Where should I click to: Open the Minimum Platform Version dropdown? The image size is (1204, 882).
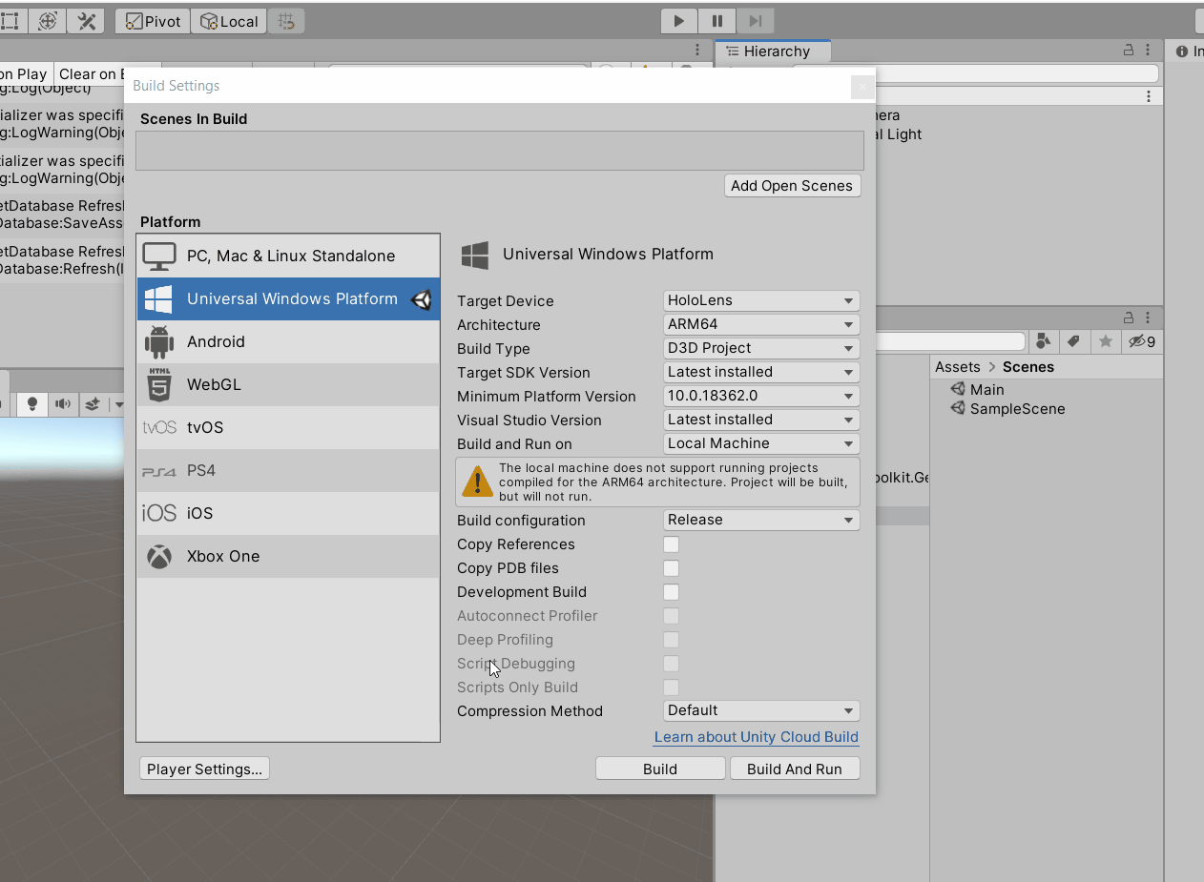pyautogui.click(x=761, y=396)
